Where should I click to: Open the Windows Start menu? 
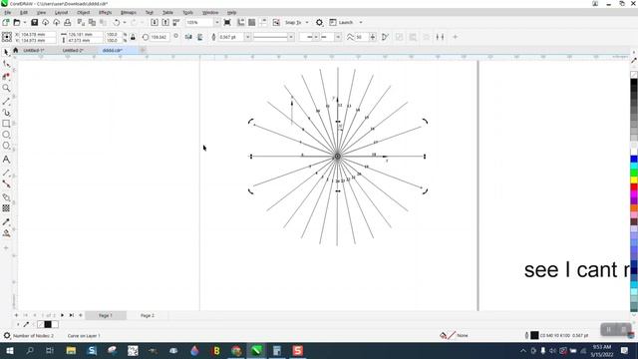coord(9,350)
